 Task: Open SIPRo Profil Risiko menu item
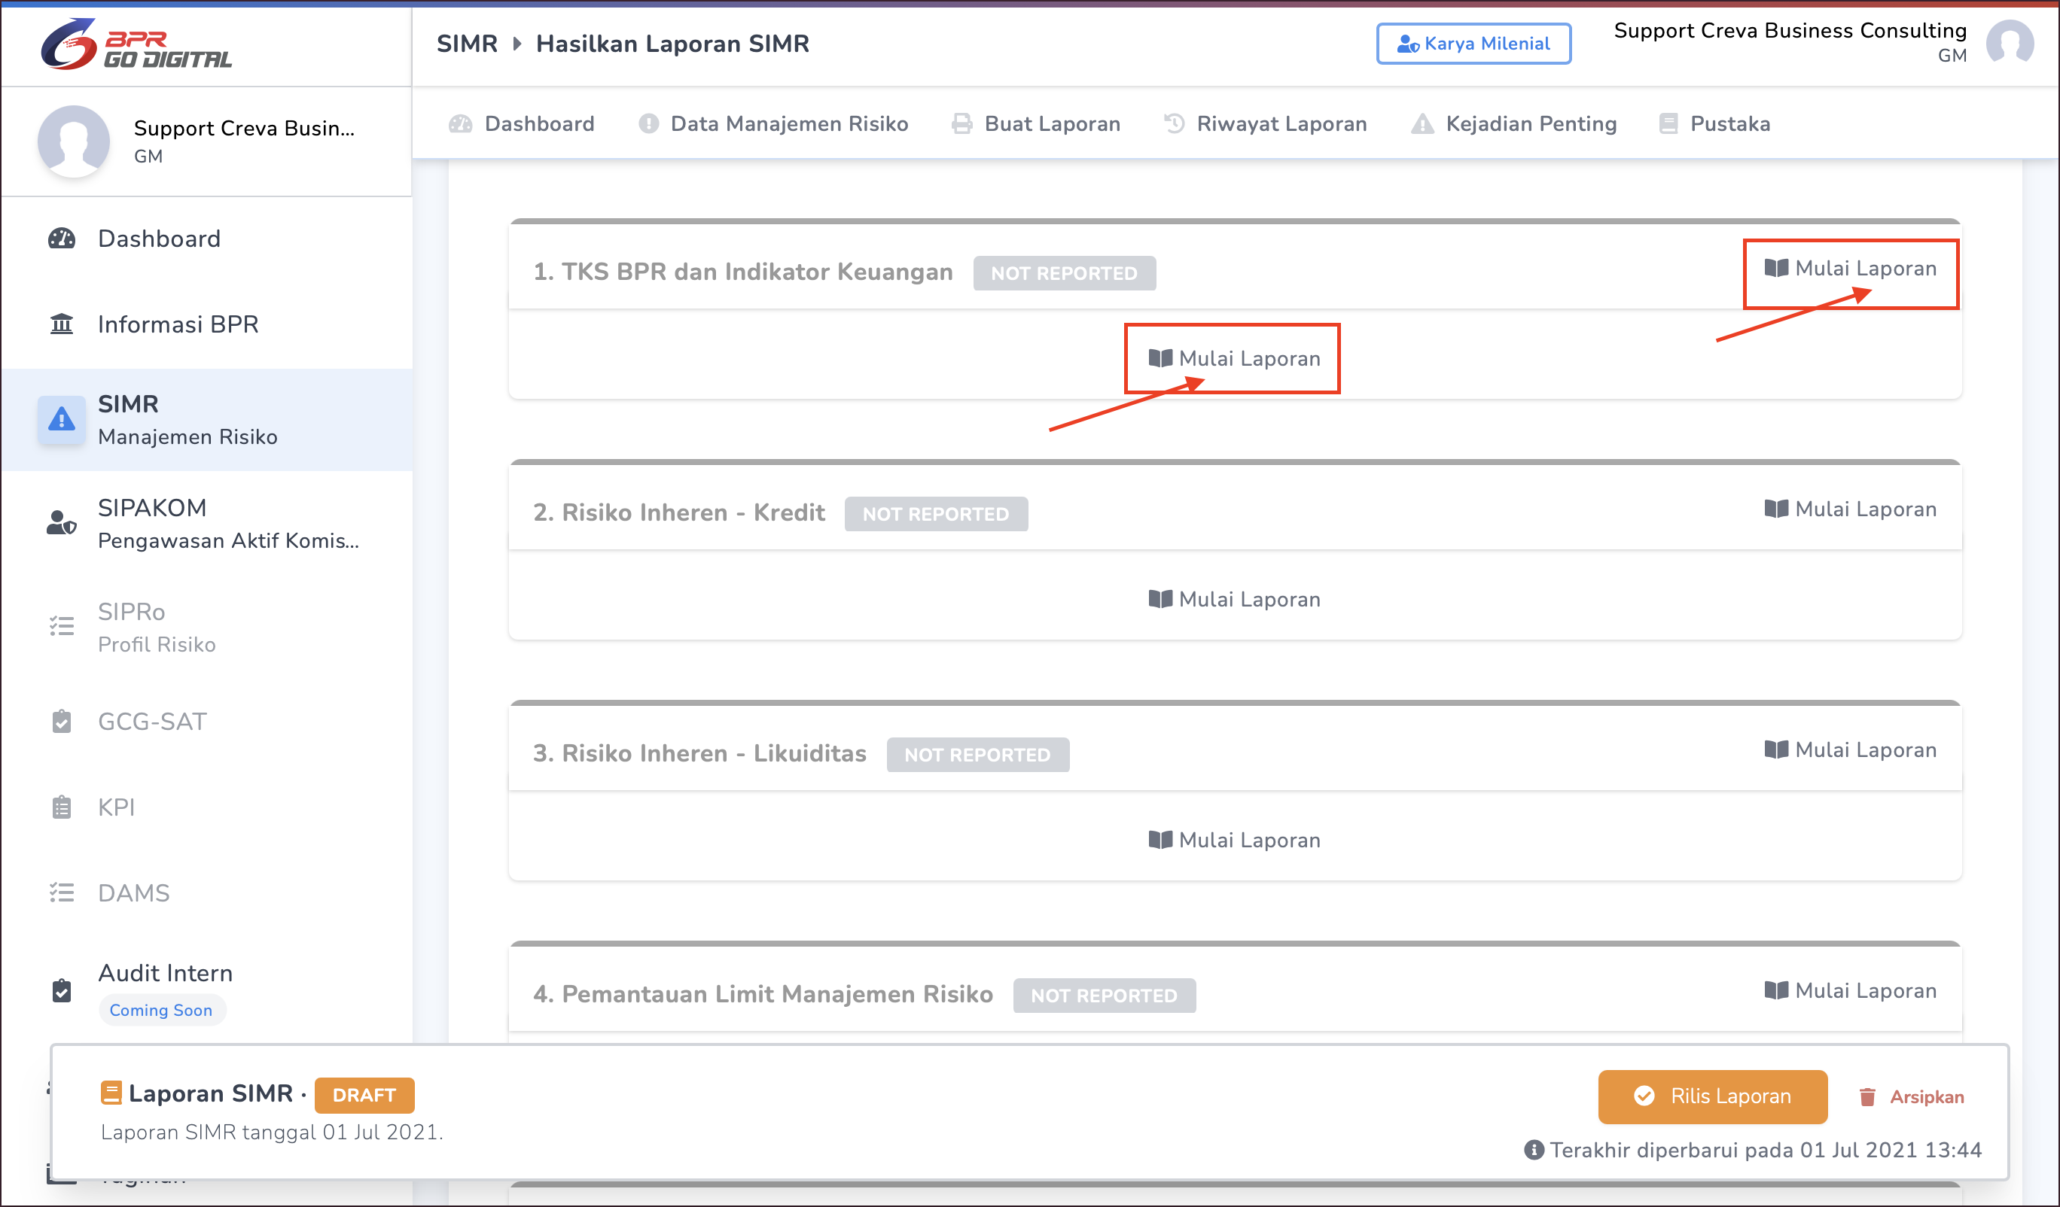[x=206, y=627]
